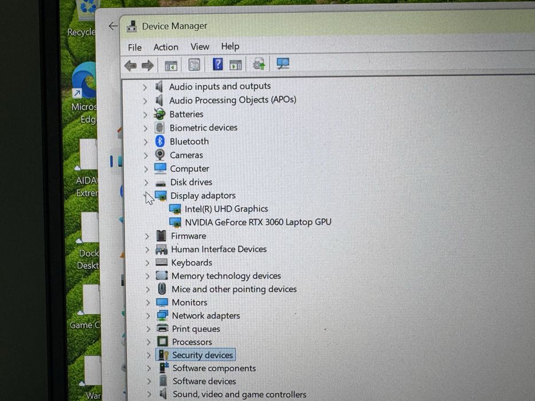Expand the Human Interface Devices chevron
Image resolution: width=535 pixels, height=401 pixels.
tap(147, 250)
